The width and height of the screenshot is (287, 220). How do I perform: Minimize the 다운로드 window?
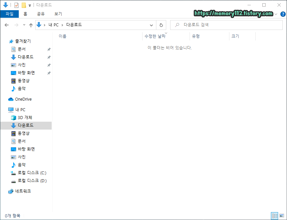[249, 5]
